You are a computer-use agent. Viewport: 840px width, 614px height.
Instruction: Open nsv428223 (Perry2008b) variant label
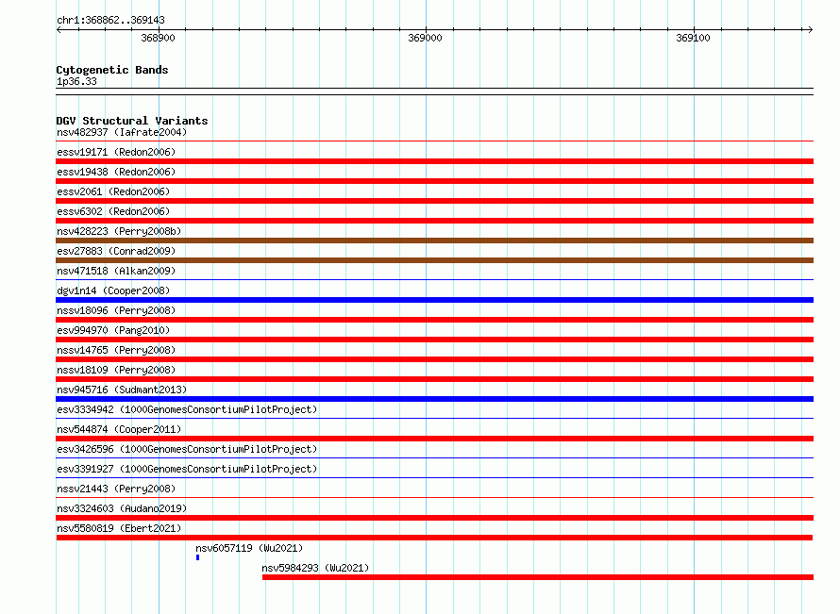click(x=119, y=231)
